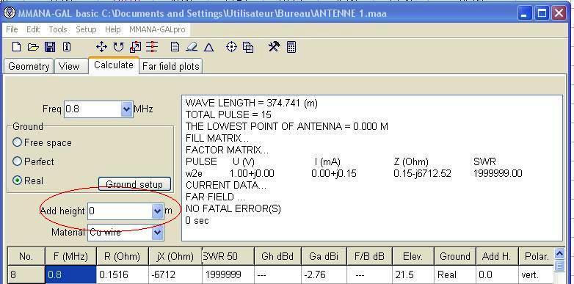
Task: Open the Help menu
Action: click(113, 29)
